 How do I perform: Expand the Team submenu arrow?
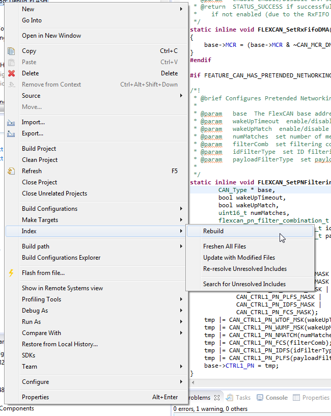(181, 367)
